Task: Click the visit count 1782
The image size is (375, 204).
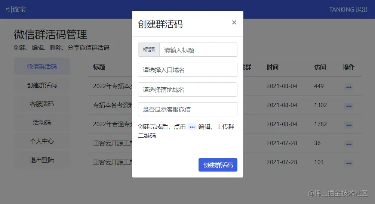Action: 320,124
